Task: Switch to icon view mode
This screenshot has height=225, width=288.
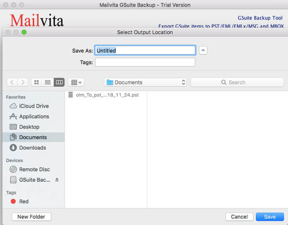Action: [37, 82]
